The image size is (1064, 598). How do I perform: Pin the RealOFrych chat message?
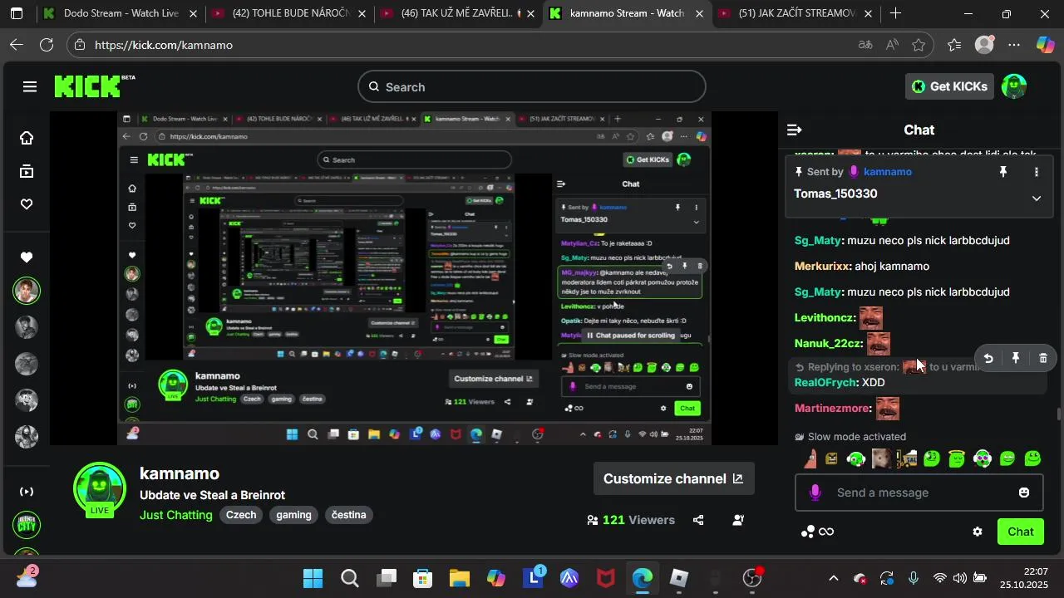1016,359
